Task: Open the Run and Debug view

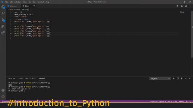Action: [3, 26]
